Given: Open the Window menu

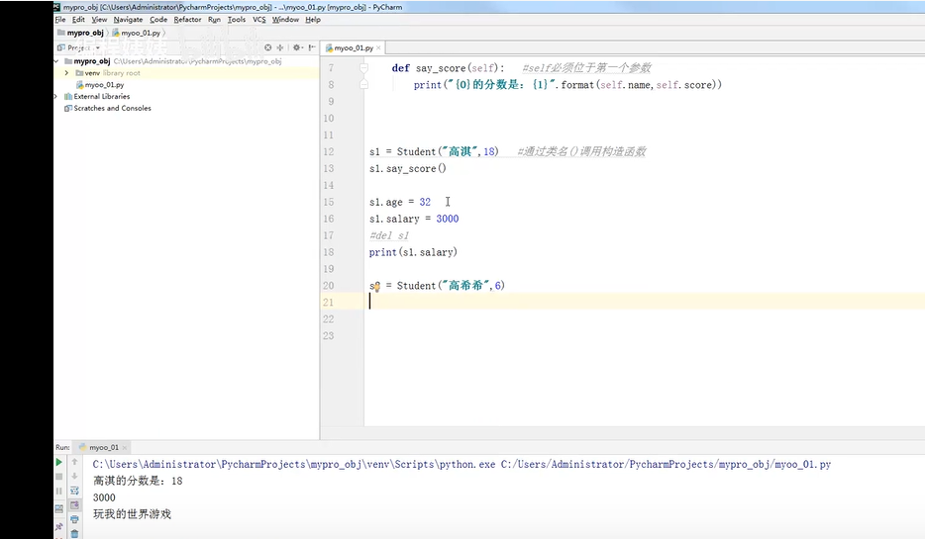Looking at the screenshot, I should 285,20.
